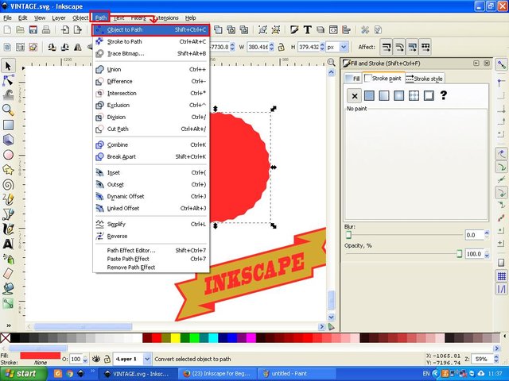Select the Star polygon tool
This screenshot has height=381, width=509.
point(8,170)
